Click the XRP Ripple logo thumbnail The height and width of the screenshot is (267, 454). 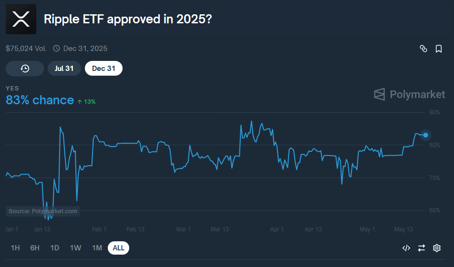[21, 20]
